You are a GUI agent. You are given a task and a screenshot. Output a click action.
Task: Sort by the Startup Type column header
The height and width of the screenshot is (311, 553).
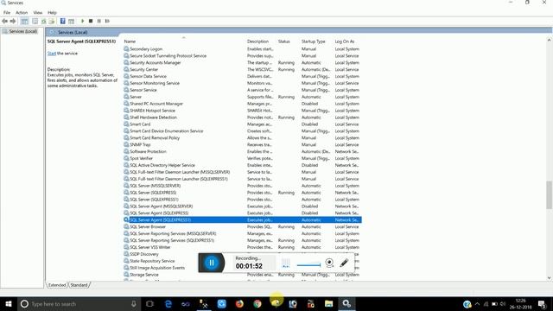point(313,41)
